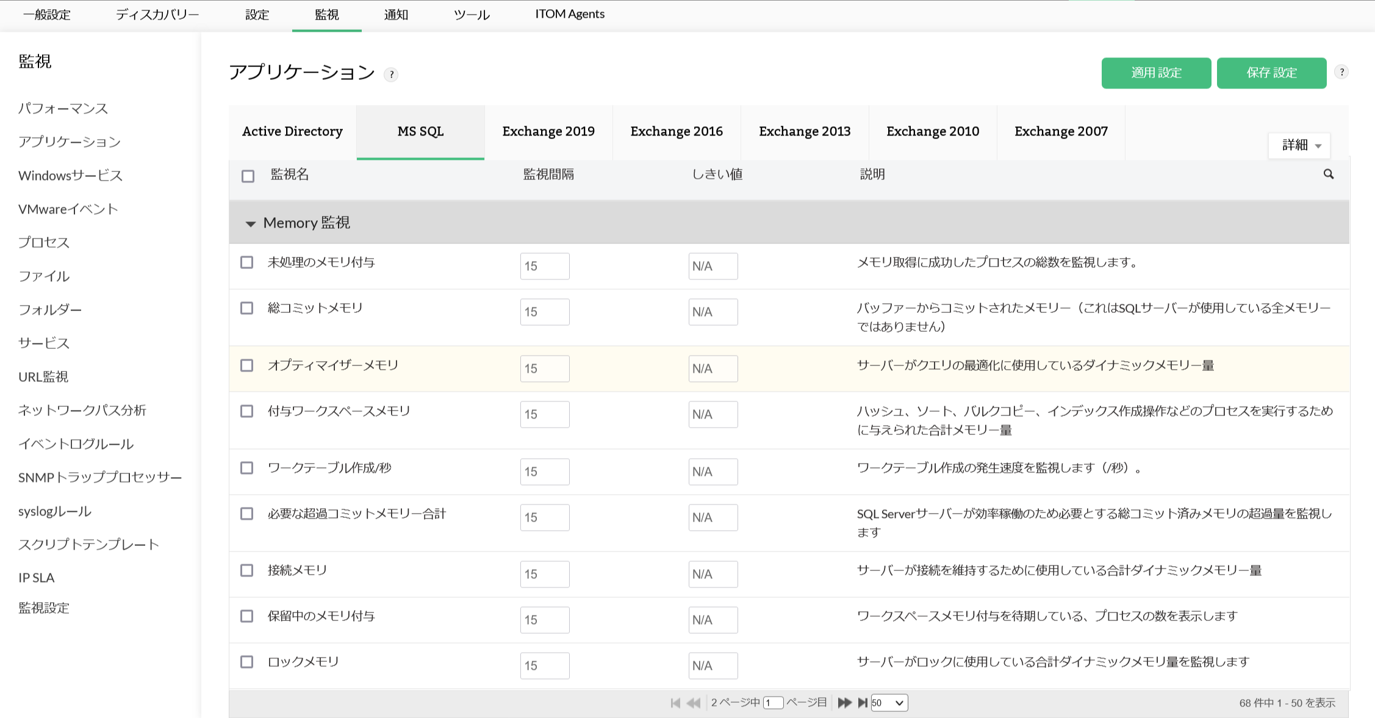Go to next page arrow in pagination

[844, 703]
